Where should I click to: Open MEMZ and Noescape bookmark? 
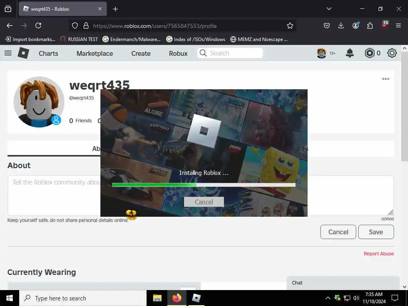pyautogui.click(x=259, y=39)
